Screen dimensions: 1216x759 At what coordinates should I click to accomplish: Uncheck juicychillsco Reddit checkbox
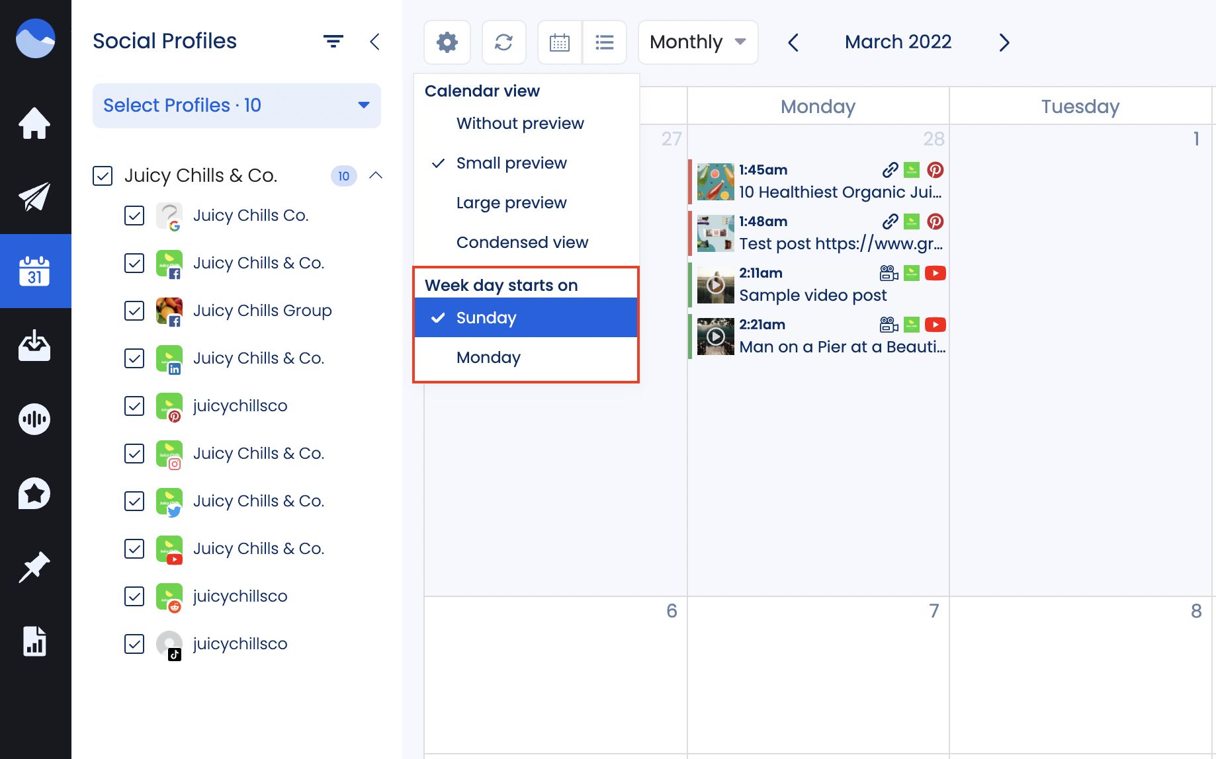point(134,596)
